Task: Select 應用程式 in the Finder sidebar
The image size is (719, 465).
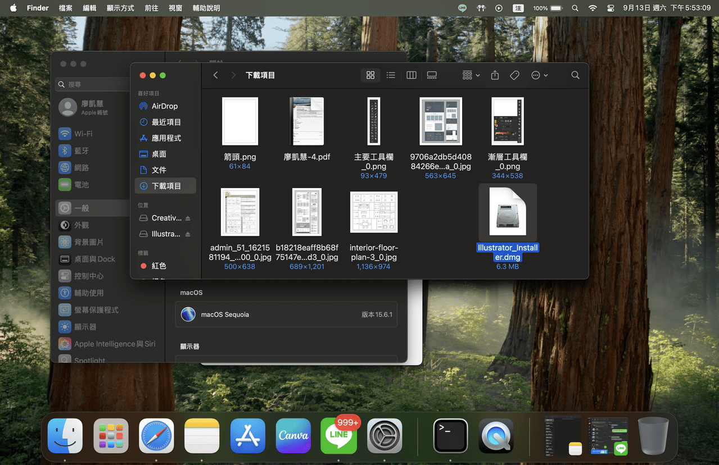Action: click(x=165, y=138)
